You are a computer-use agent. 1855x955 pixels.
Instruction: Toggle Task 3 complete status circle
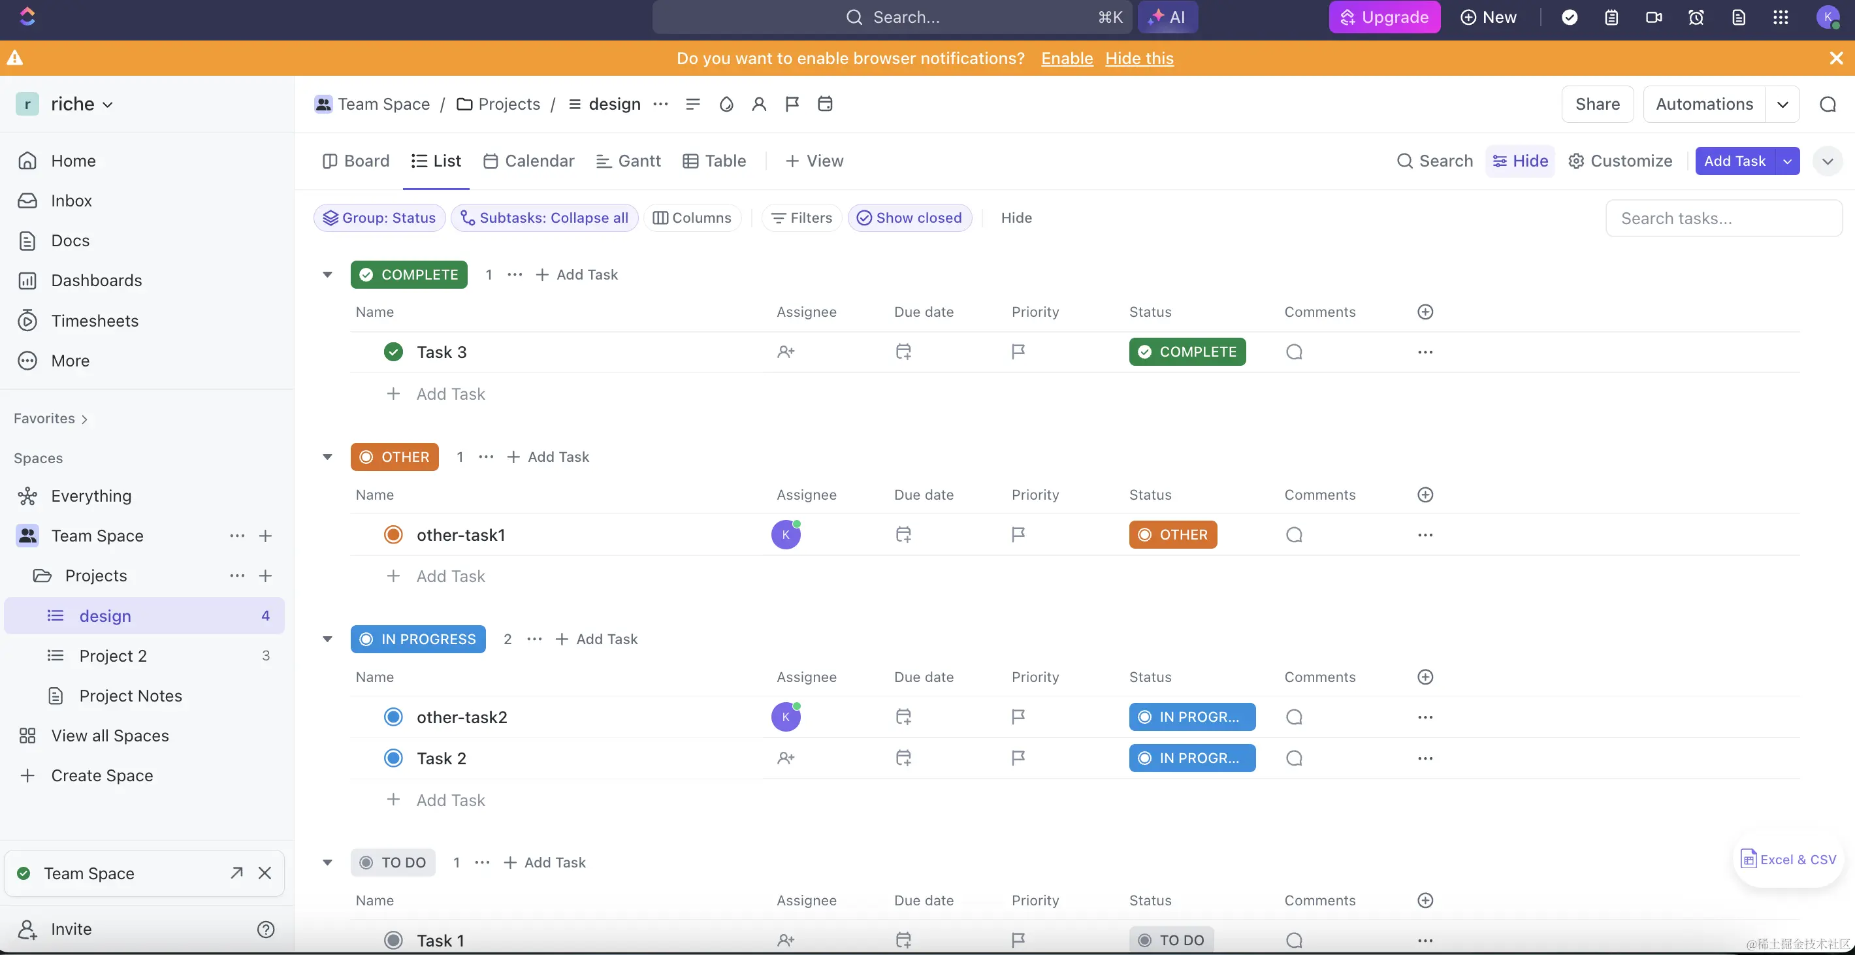(393, 352)
